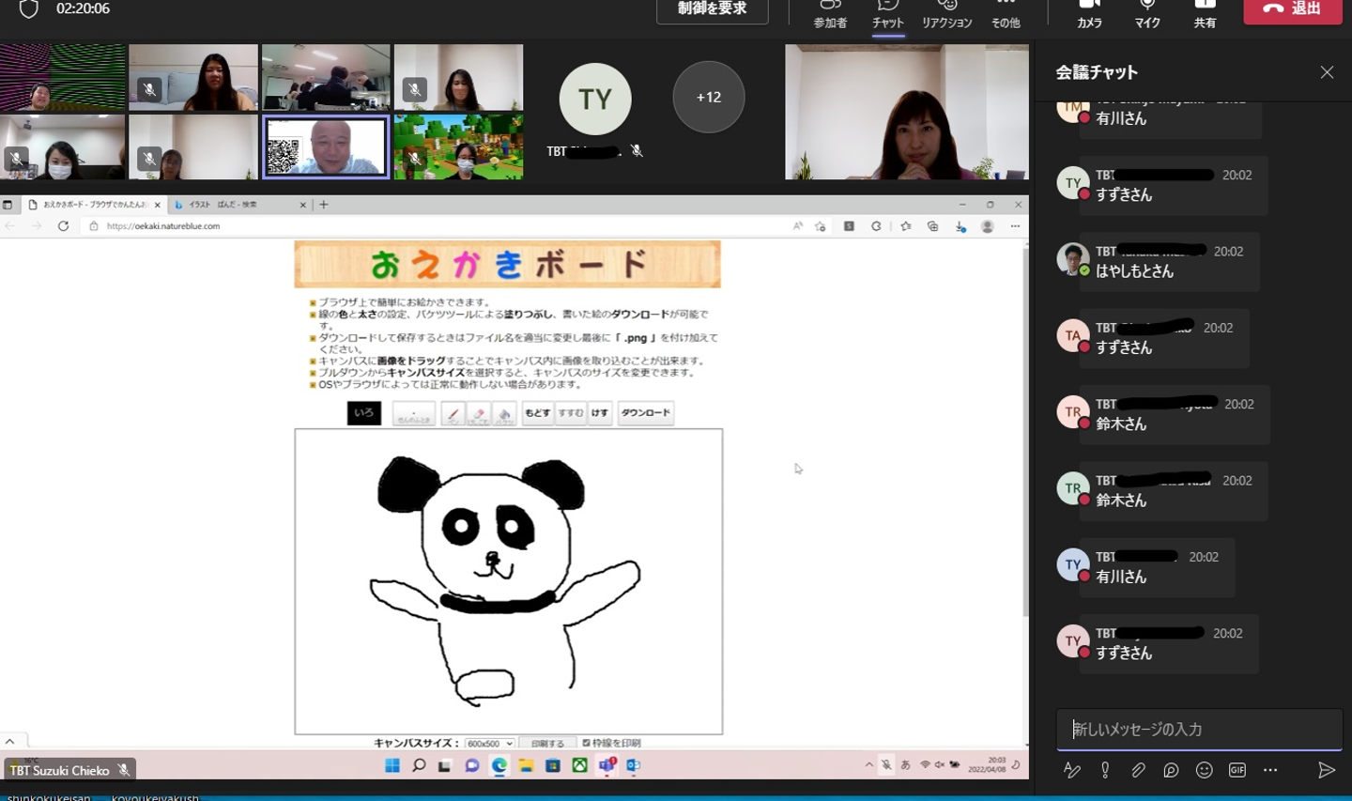Click the black いろ color swatch
The image size is (1352, 801).
[x=364, y=413]
